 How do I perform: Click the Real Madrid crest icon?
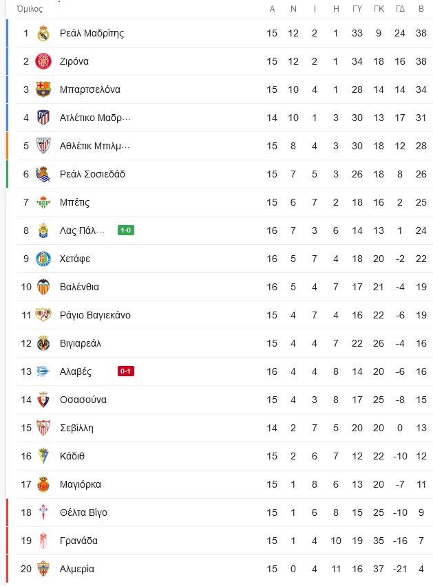[43, 33]
